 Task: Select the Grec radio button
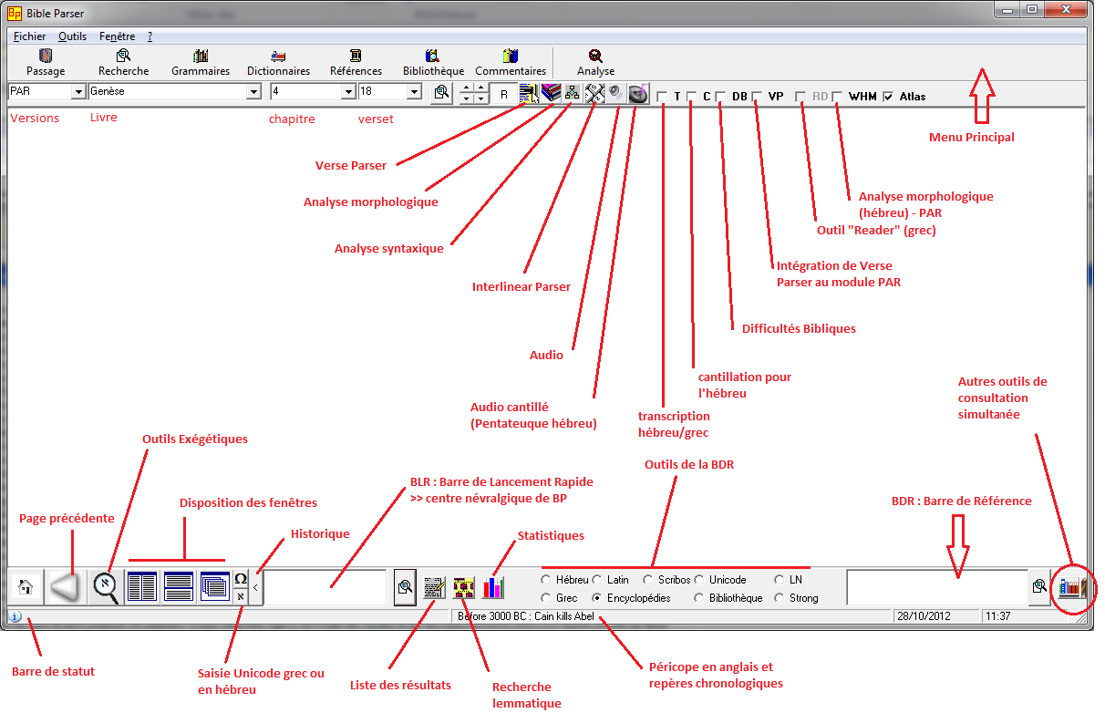pos(546,598)
